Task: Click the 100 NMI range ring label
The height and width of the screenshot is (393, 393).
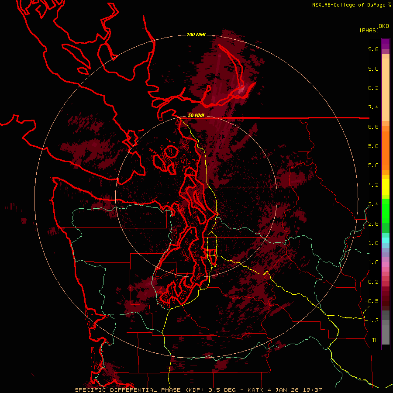Action: point(196,34)
